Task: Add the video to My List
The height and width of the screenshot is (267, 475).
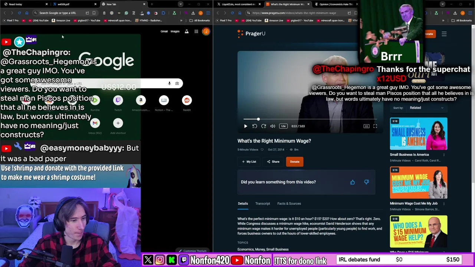Action: click(x=249, y=162)
